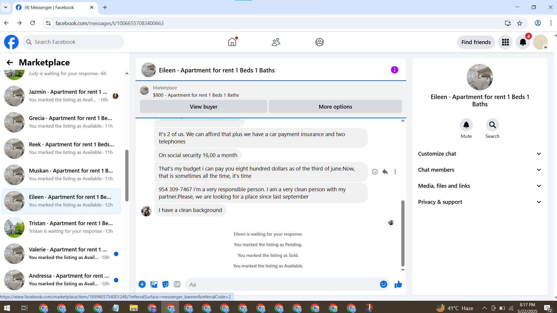Open Task View on the taskbar
Screen dimensions: 557x313
pos(25,308)
